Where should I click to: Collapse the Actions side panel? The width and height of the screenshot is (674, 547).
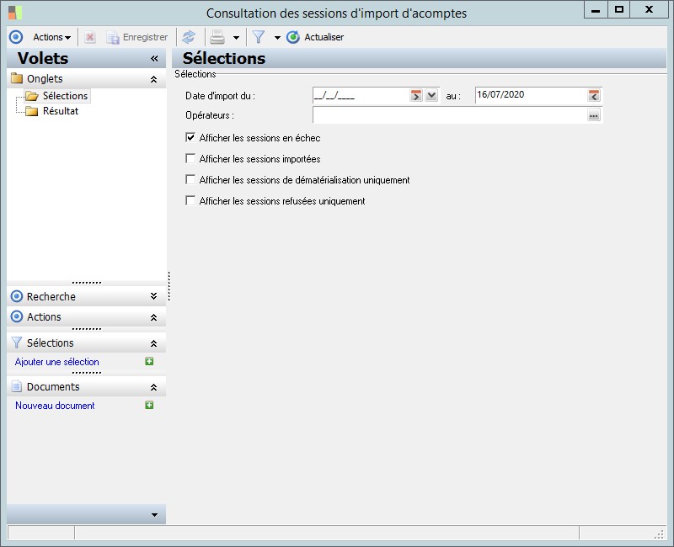click(x=153, y=317)
